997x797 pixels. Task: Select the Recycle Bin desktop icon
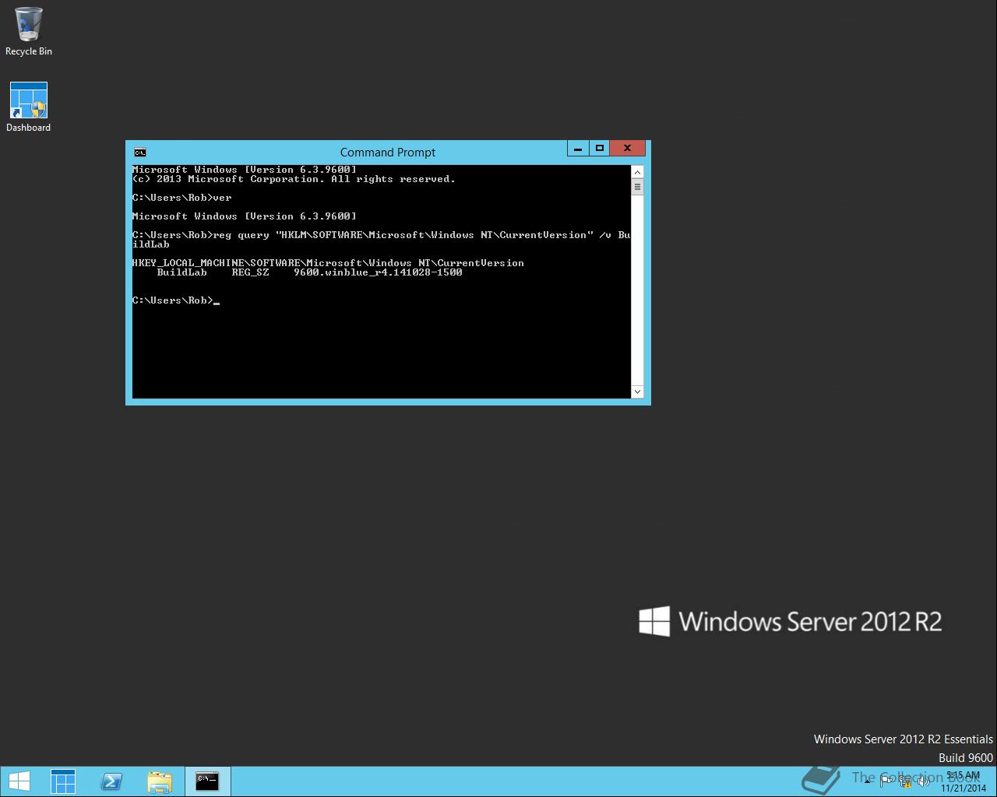(29, 32)
